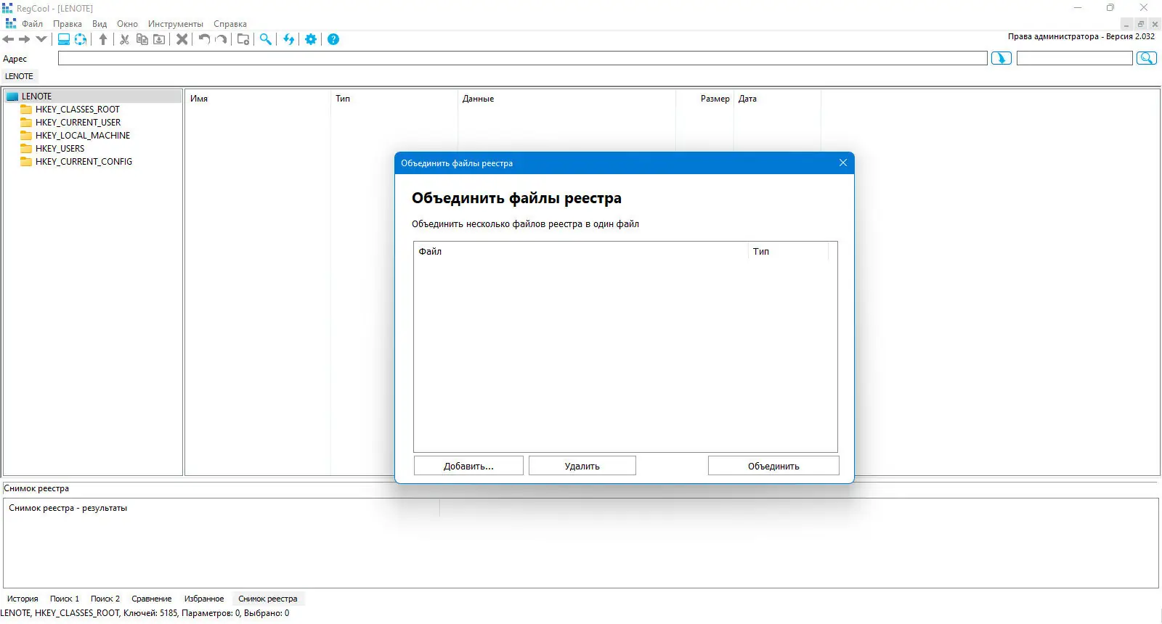Click the Тип column header in the dialog

pyautogui.click(x=789, y=252)
